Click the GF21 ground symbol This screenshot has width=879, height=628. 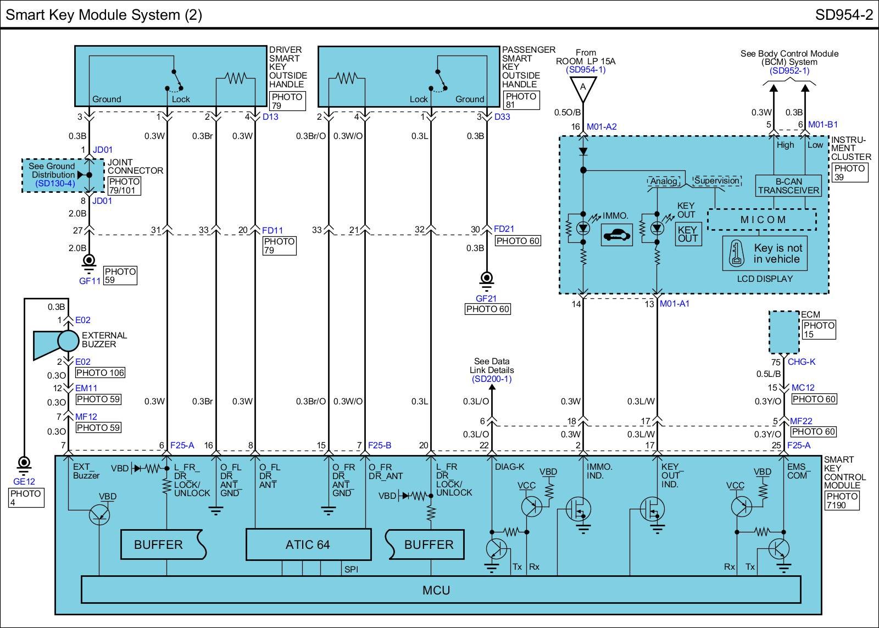[486, 281]
